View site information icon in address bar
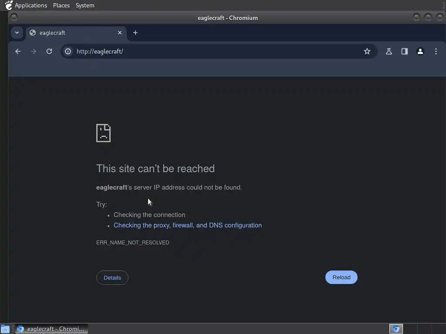The image size is (446, 334). coord(68,51)
